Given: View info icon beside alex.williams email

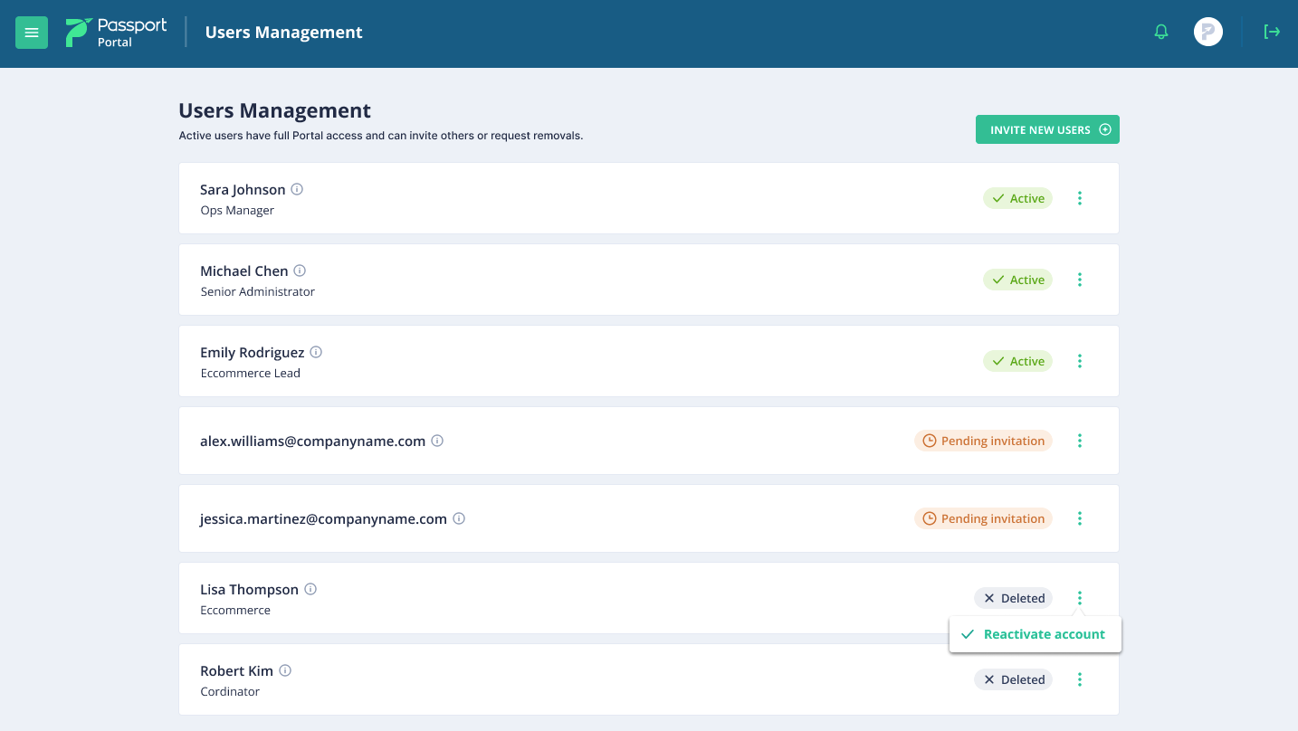Looking at the screenshot, I should (x=437, y=441).
